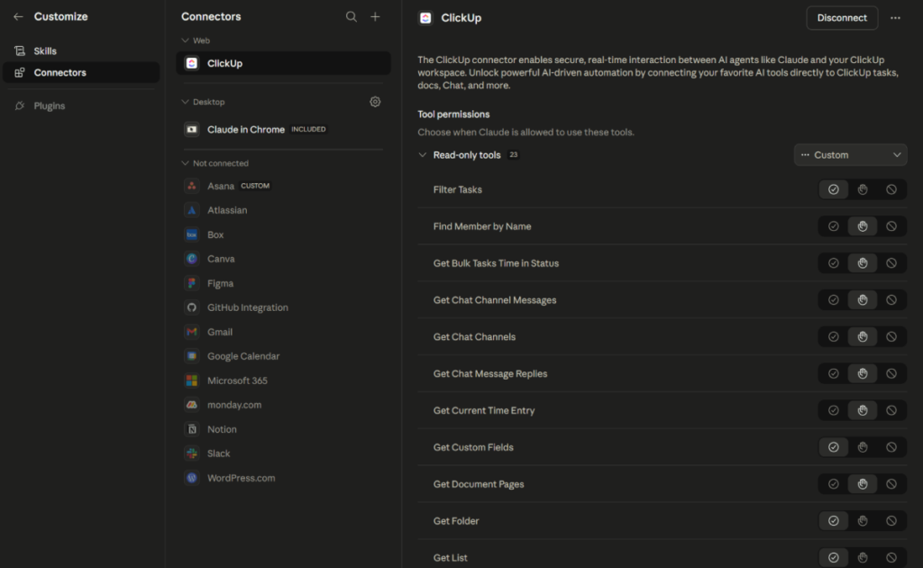This screenshot has width=923, height=568.
Task: Block the Get Chat Channels tool
Action: pos(891,336)
